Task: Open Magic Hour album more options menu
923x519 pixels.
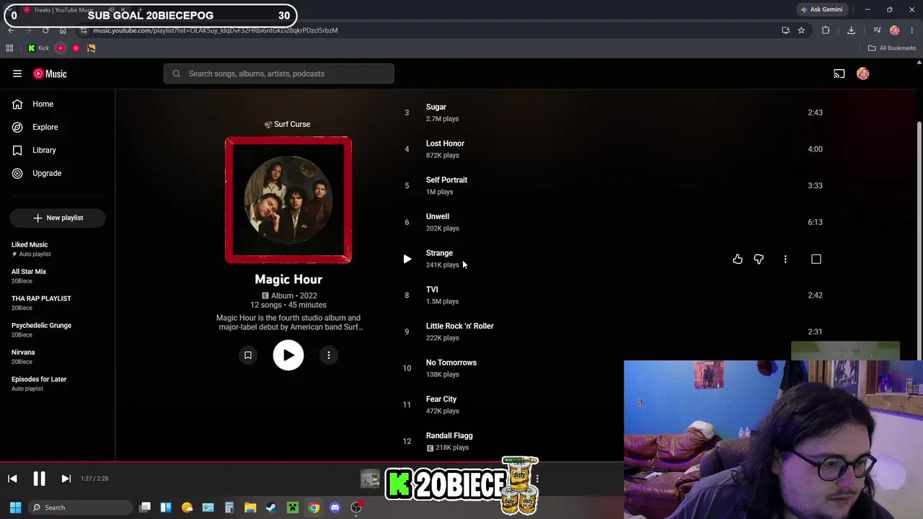Action: click(x=329, y=355)
